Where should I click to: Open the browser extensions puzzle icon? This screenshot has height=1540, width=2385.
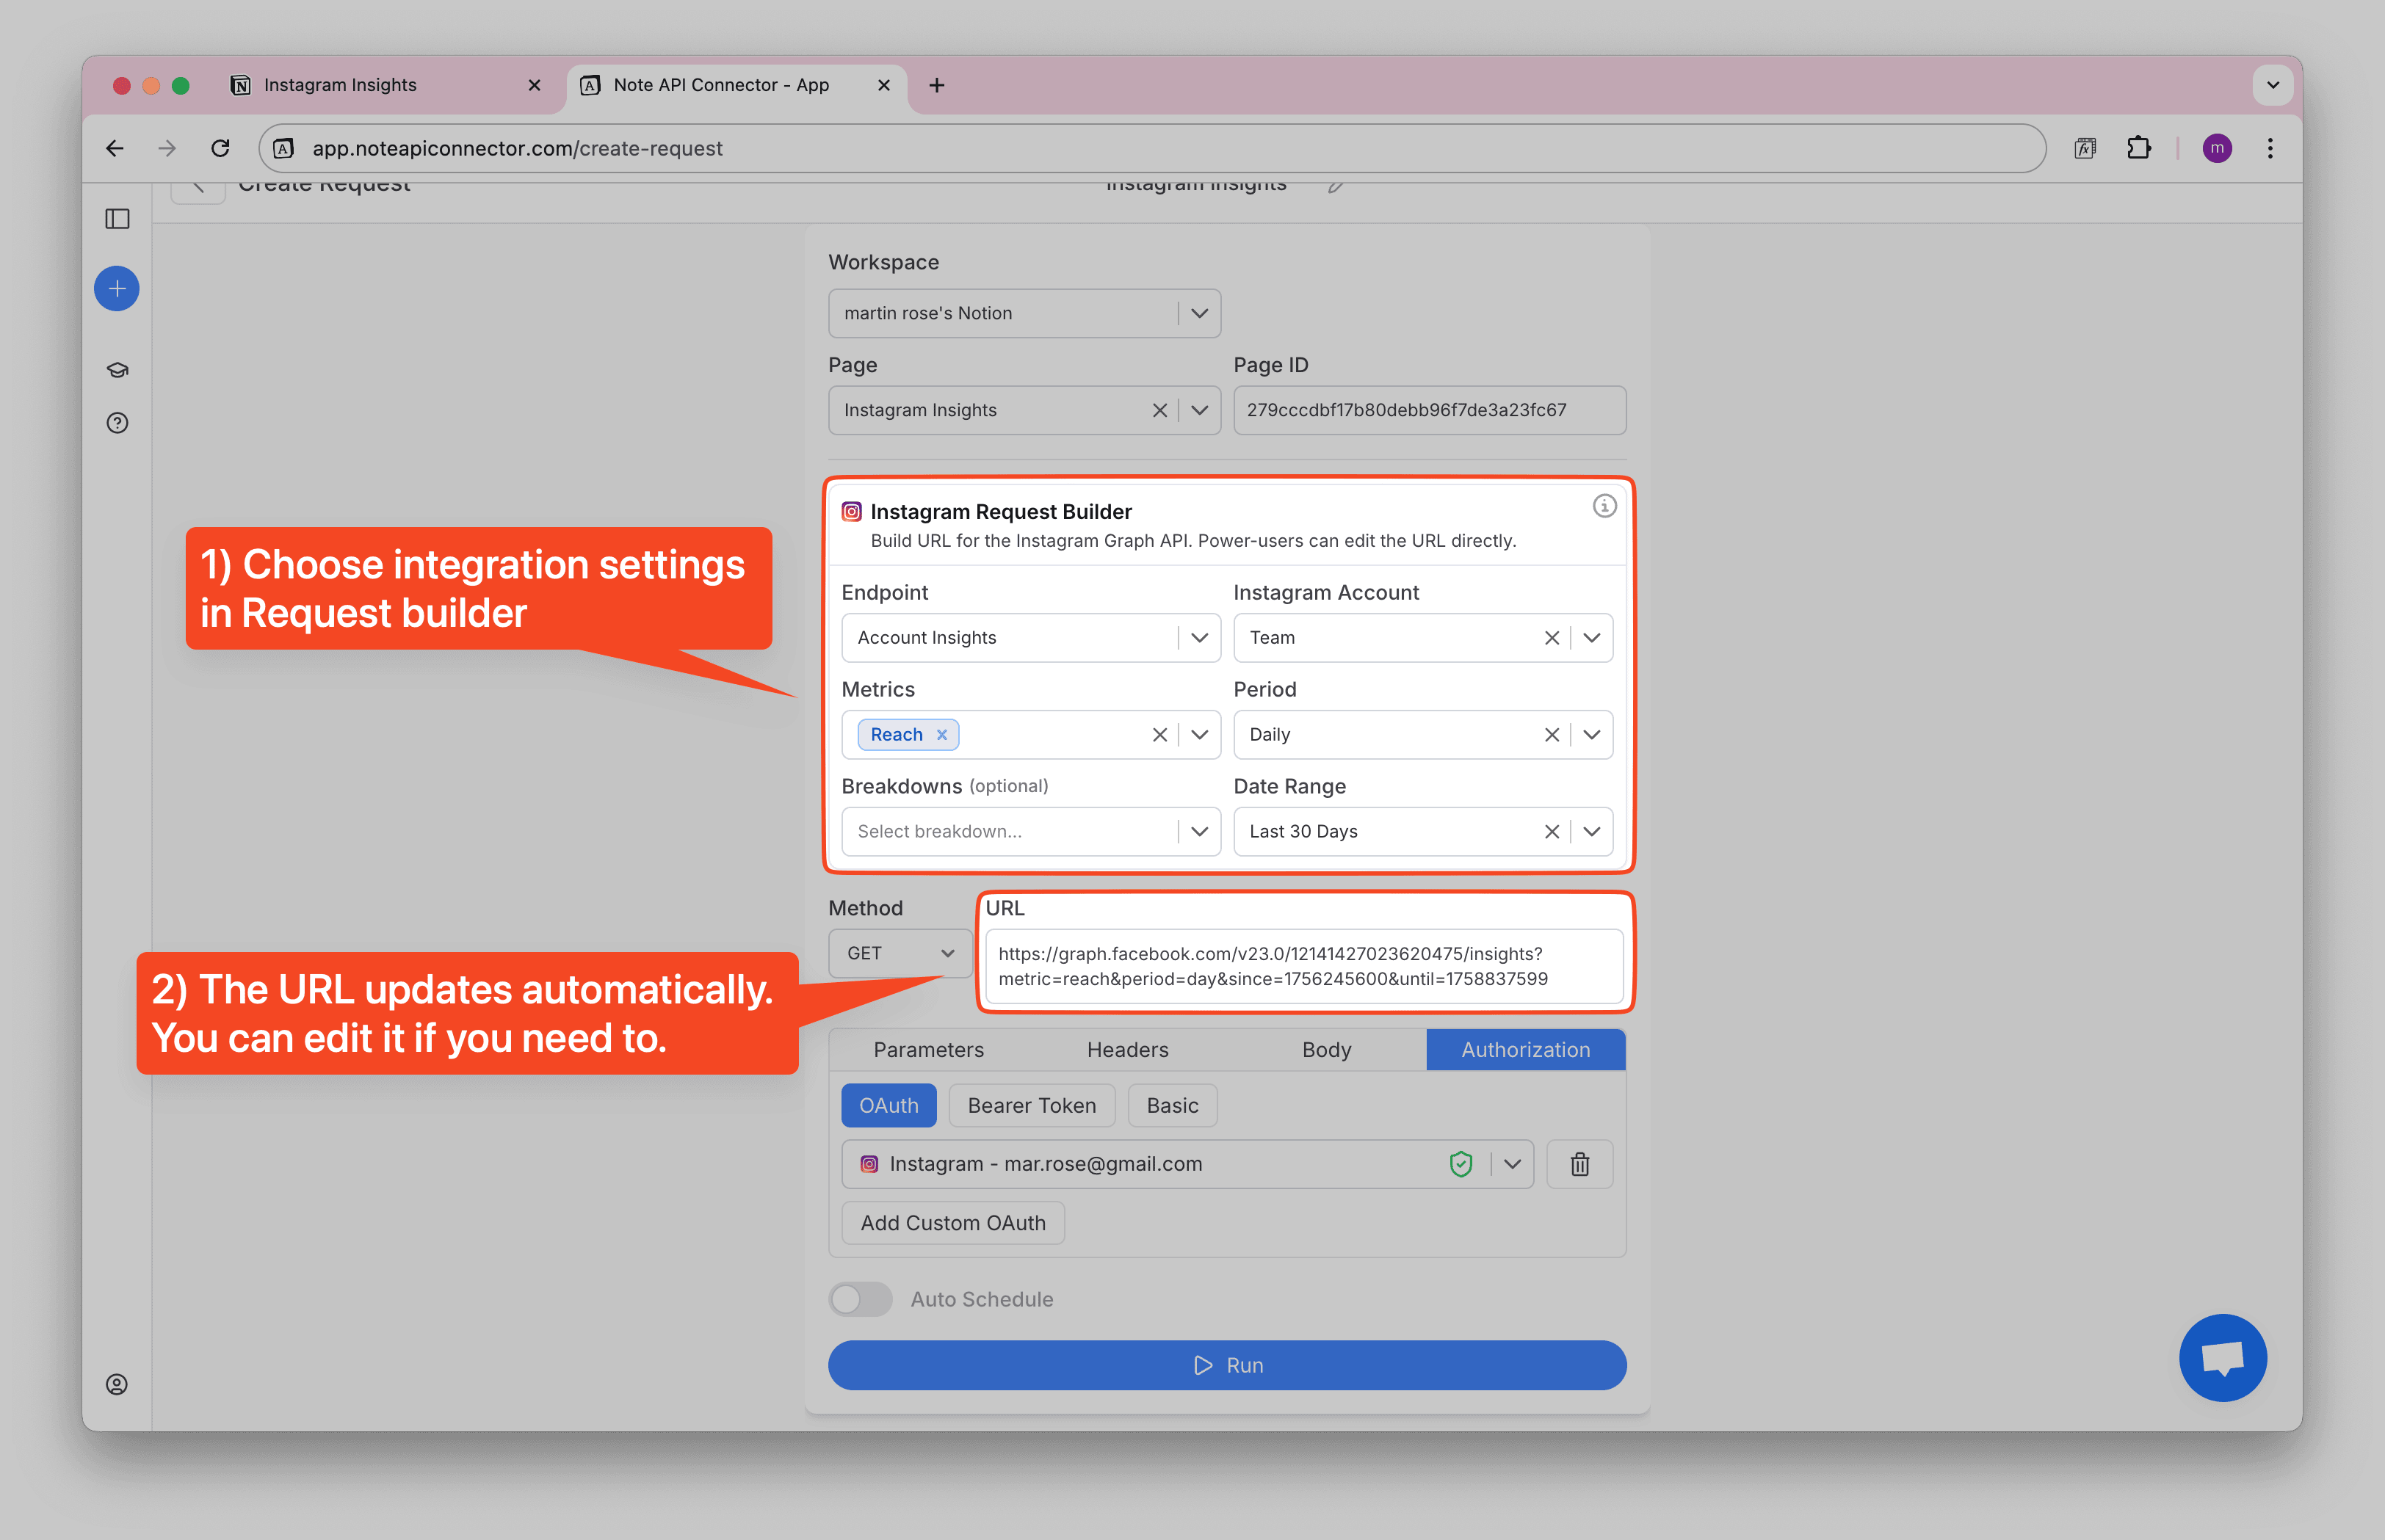click(x=2138, y=148)
